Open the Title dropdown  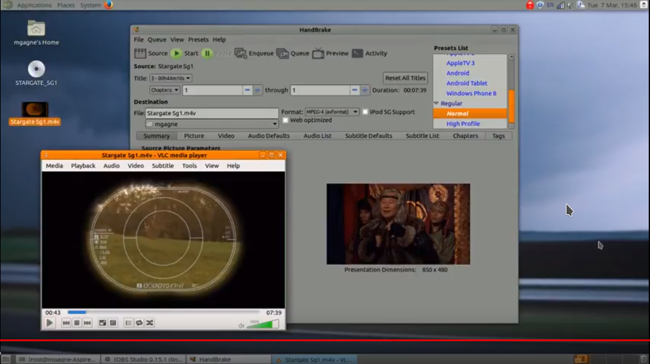[170, 78]
